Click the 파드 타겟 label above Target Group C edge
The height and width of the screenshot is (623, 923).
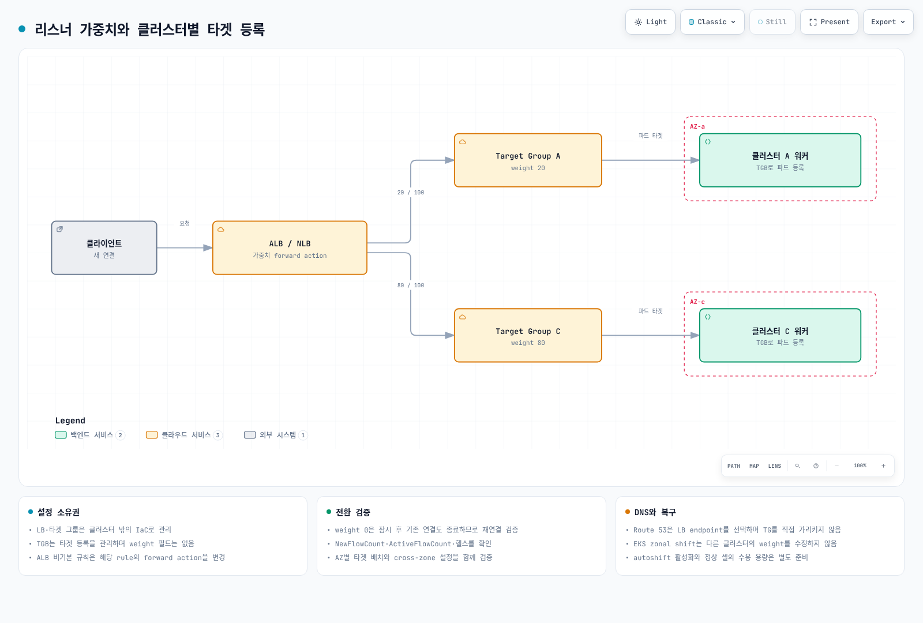[x=651, y=311]
